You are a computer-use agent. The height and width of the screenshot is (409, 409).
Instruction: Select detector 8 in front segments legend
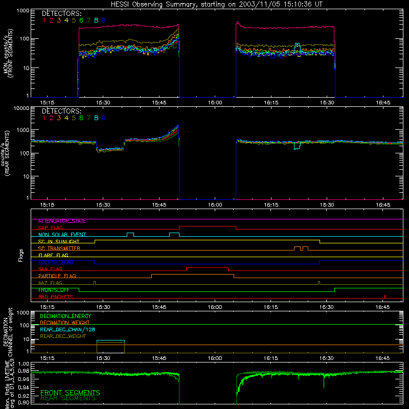click(x=96, y=20)
